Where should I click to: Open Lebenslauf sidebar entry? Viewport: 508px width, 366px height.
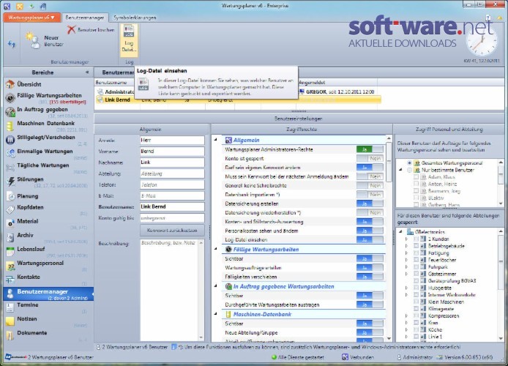pyautogui.click(x=48, y=251)
